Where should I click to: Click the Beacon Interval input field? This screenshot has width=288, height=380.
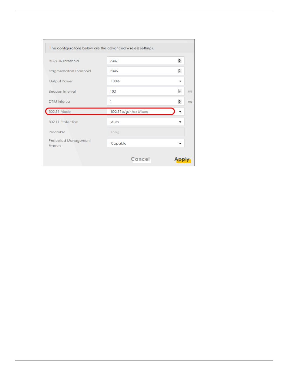click(x=146, y=91)
